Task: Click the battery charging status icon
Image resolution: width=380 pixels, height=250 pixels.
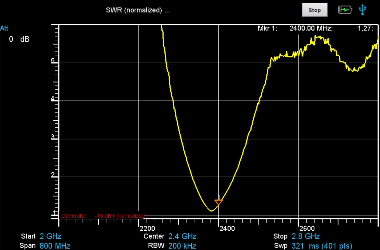Action: (345, 10)
